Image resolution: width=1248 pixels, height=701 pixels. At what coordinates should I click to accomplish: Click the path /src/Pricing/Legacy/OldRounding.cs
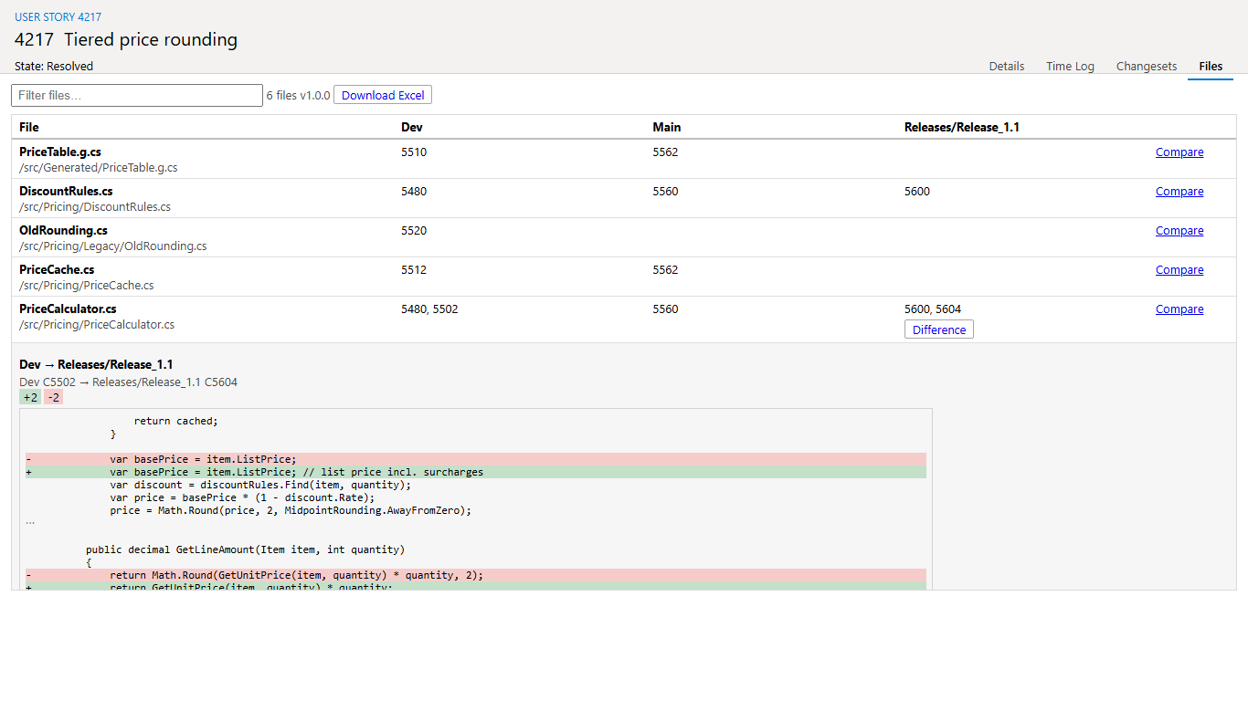pos(113,246)
